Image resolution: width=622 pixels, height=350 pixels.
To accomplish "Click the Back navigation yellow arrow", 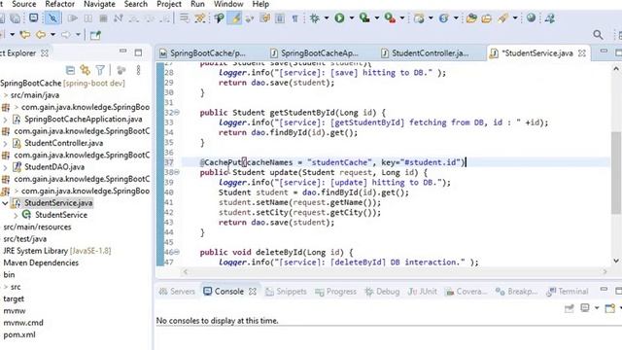I will click(x=41, y=35).
